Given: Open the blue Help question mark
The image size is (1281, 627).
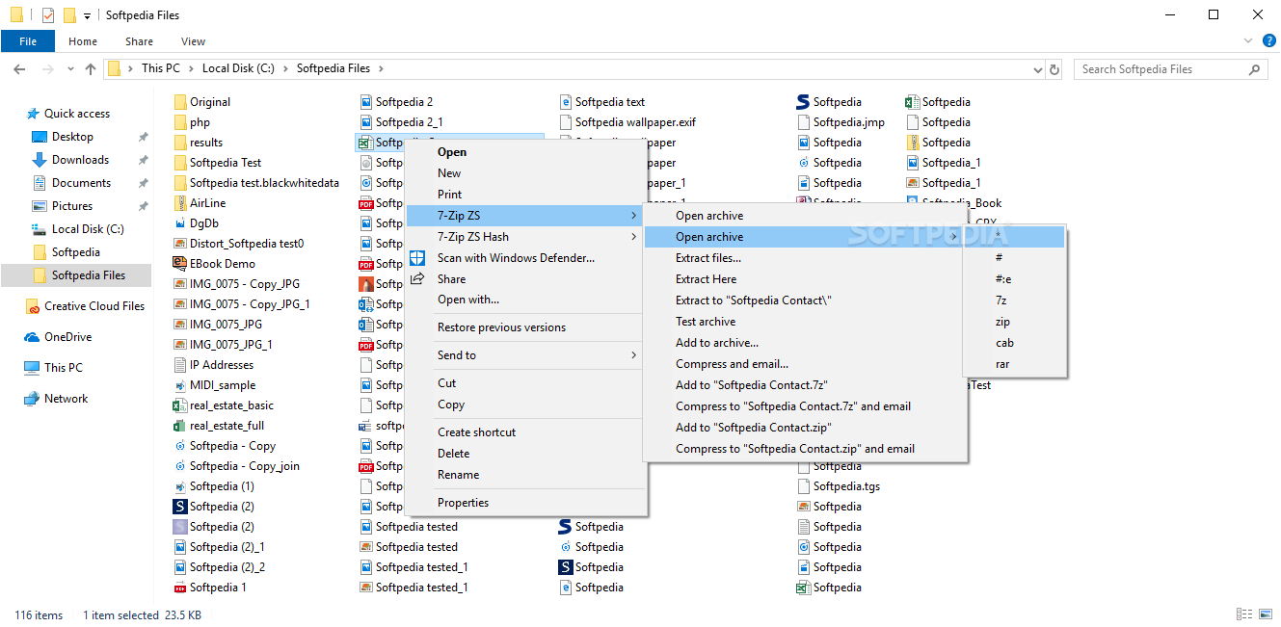Looking at the screenshot, I should pyautogui.click(x=1269, y=41).
